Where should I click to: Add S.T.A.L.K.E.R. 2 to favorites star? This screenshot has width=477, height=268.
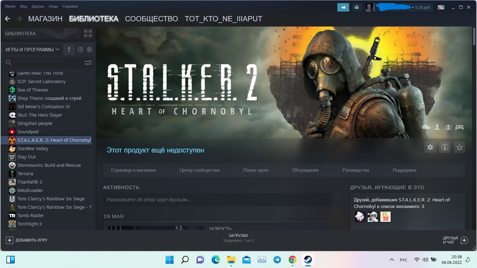pos(459,147)
